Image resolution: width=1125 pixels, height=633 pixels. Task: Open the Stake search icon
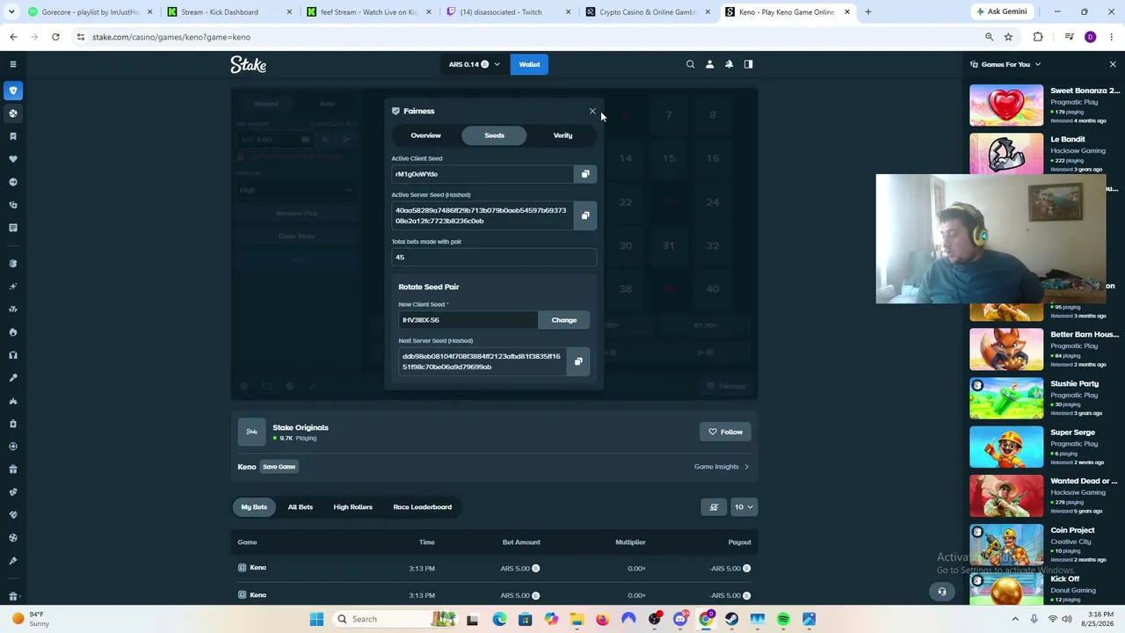690,64
